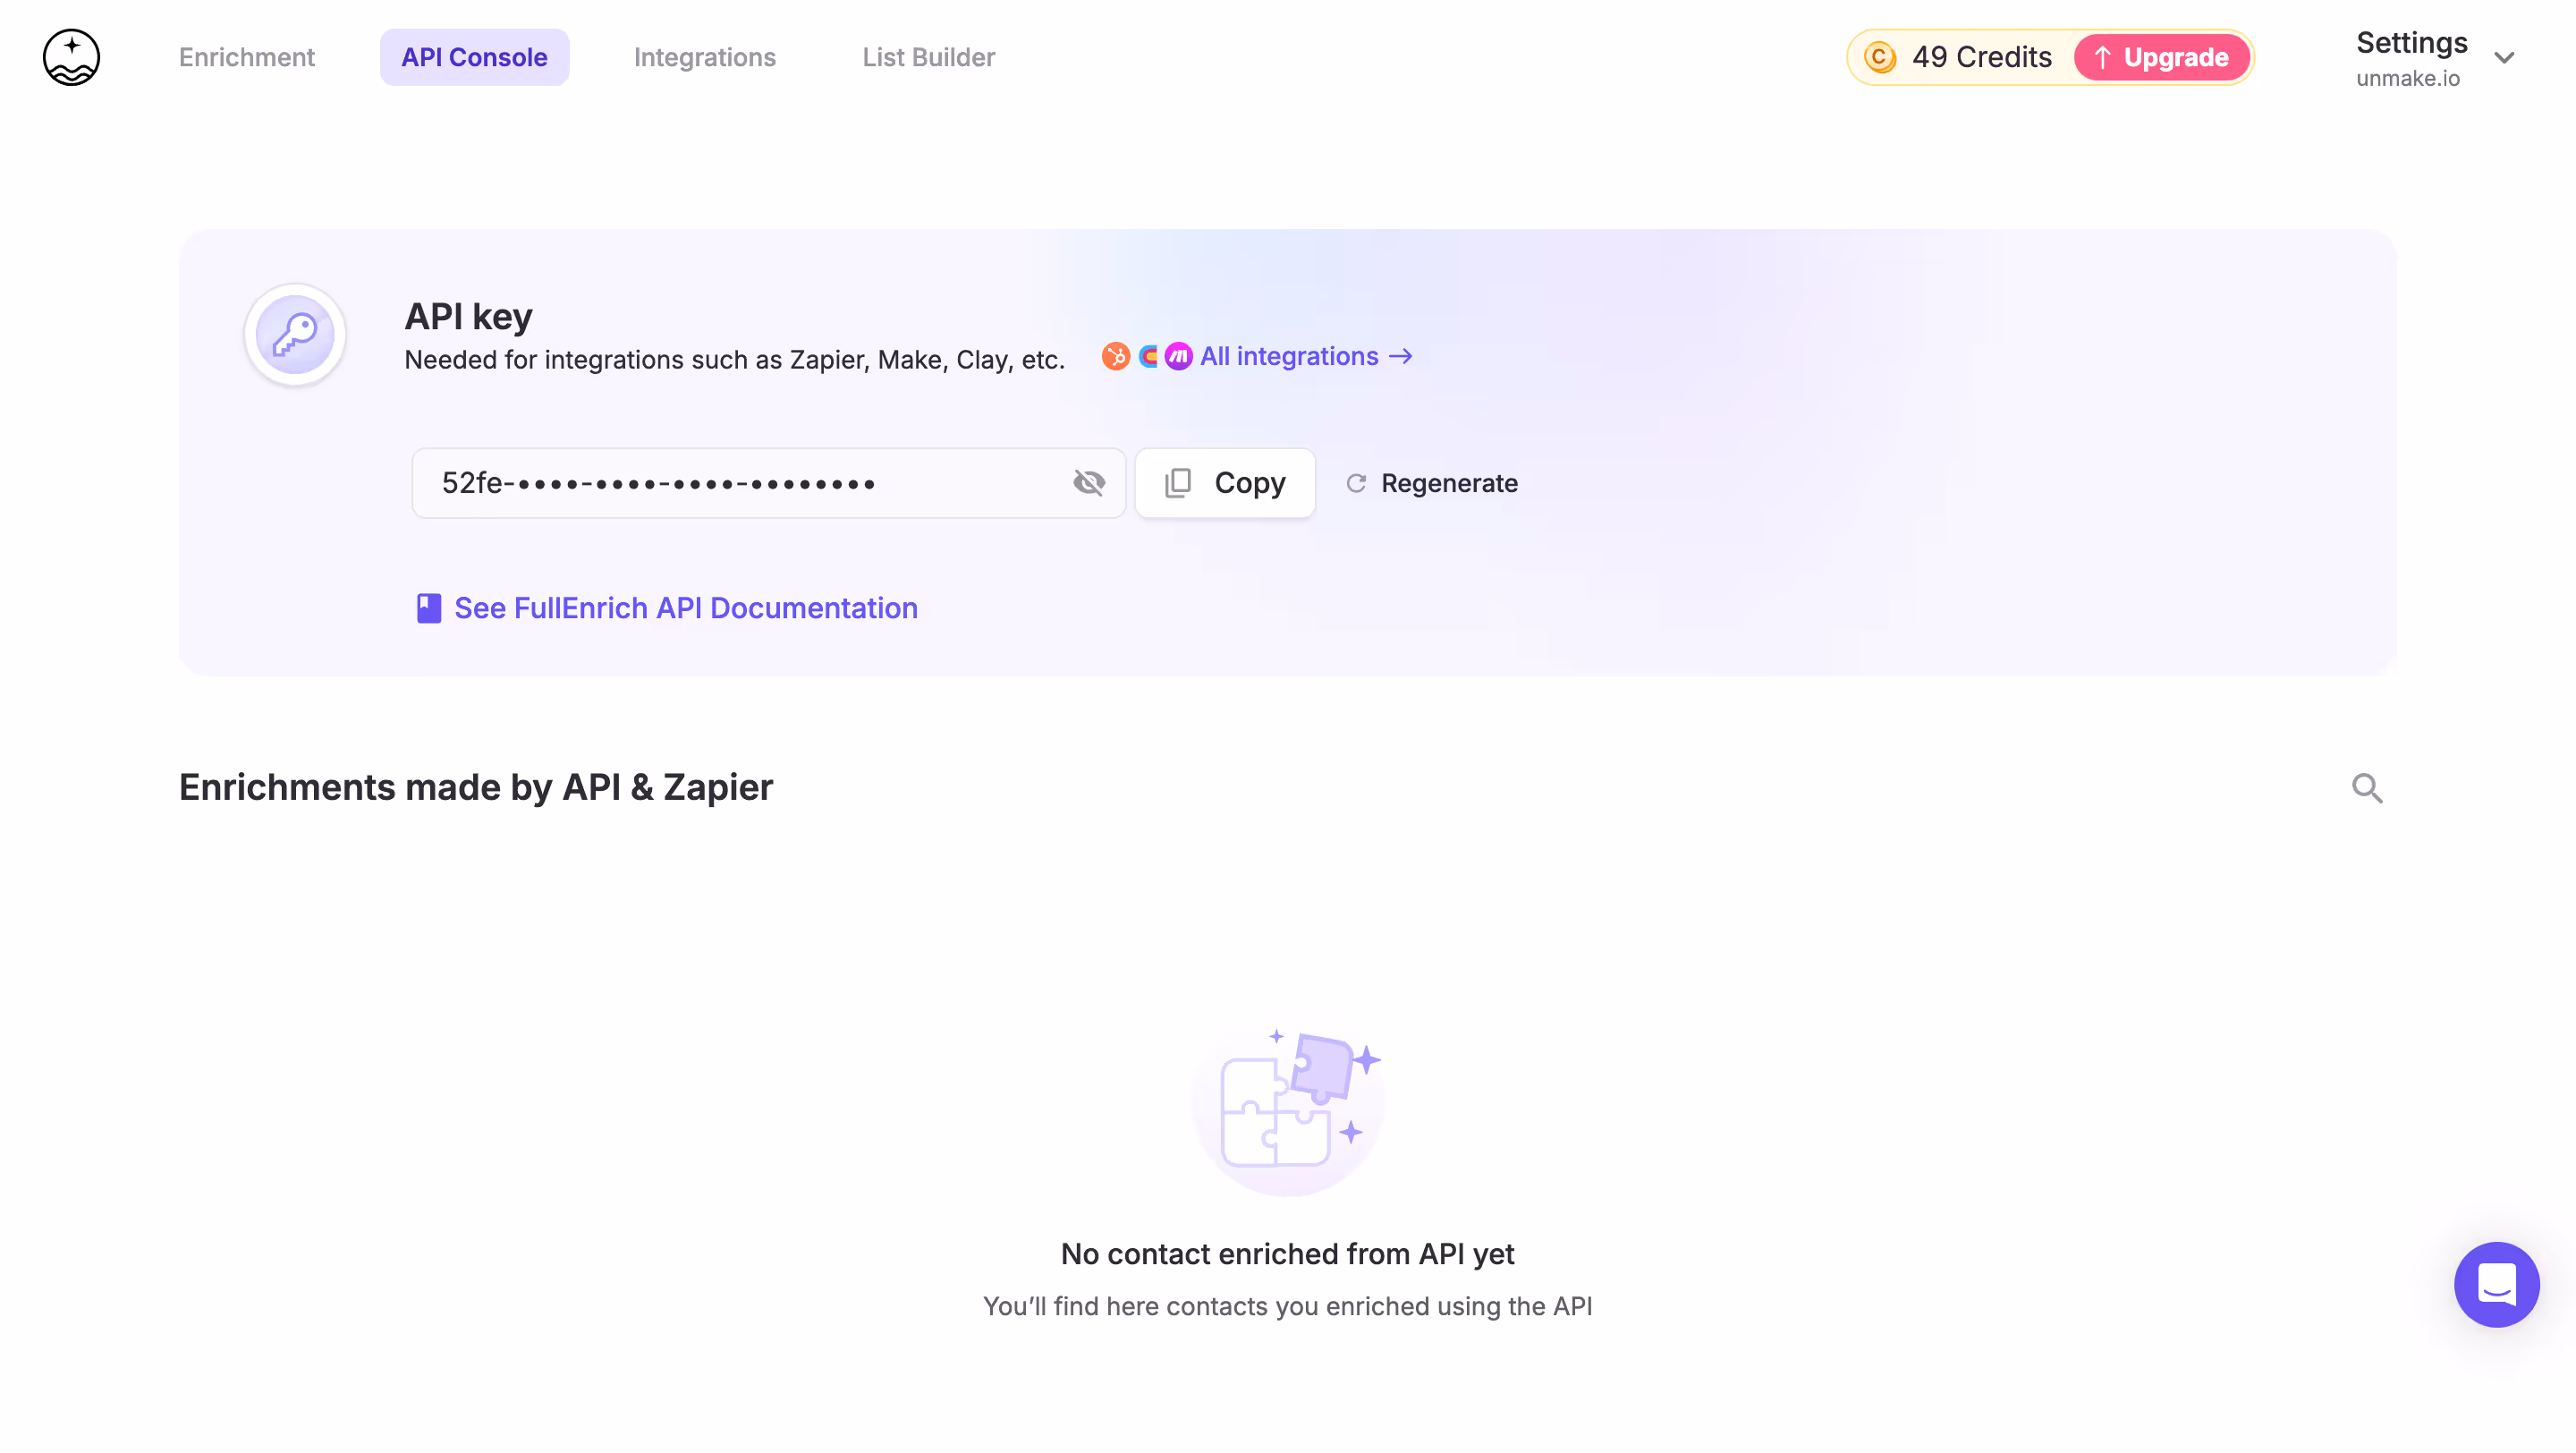Open the search magnifier for enrichments
The image size is (2576, 1453).
2366,788
